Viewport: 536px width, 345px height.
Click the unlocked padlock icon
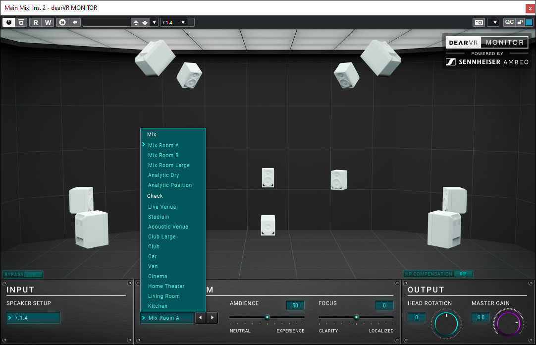[x=520, y=22]
